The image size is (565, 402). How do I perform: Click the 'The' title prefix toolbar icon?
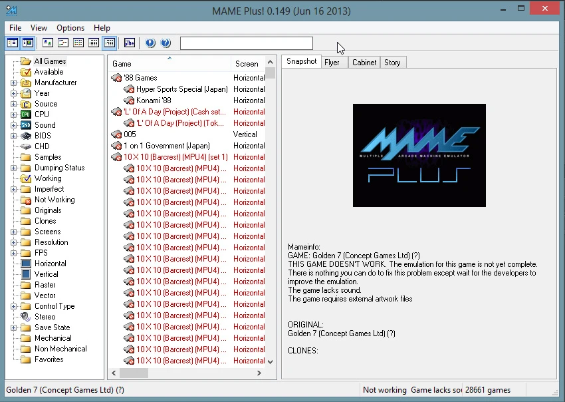(x=130, y=43)
